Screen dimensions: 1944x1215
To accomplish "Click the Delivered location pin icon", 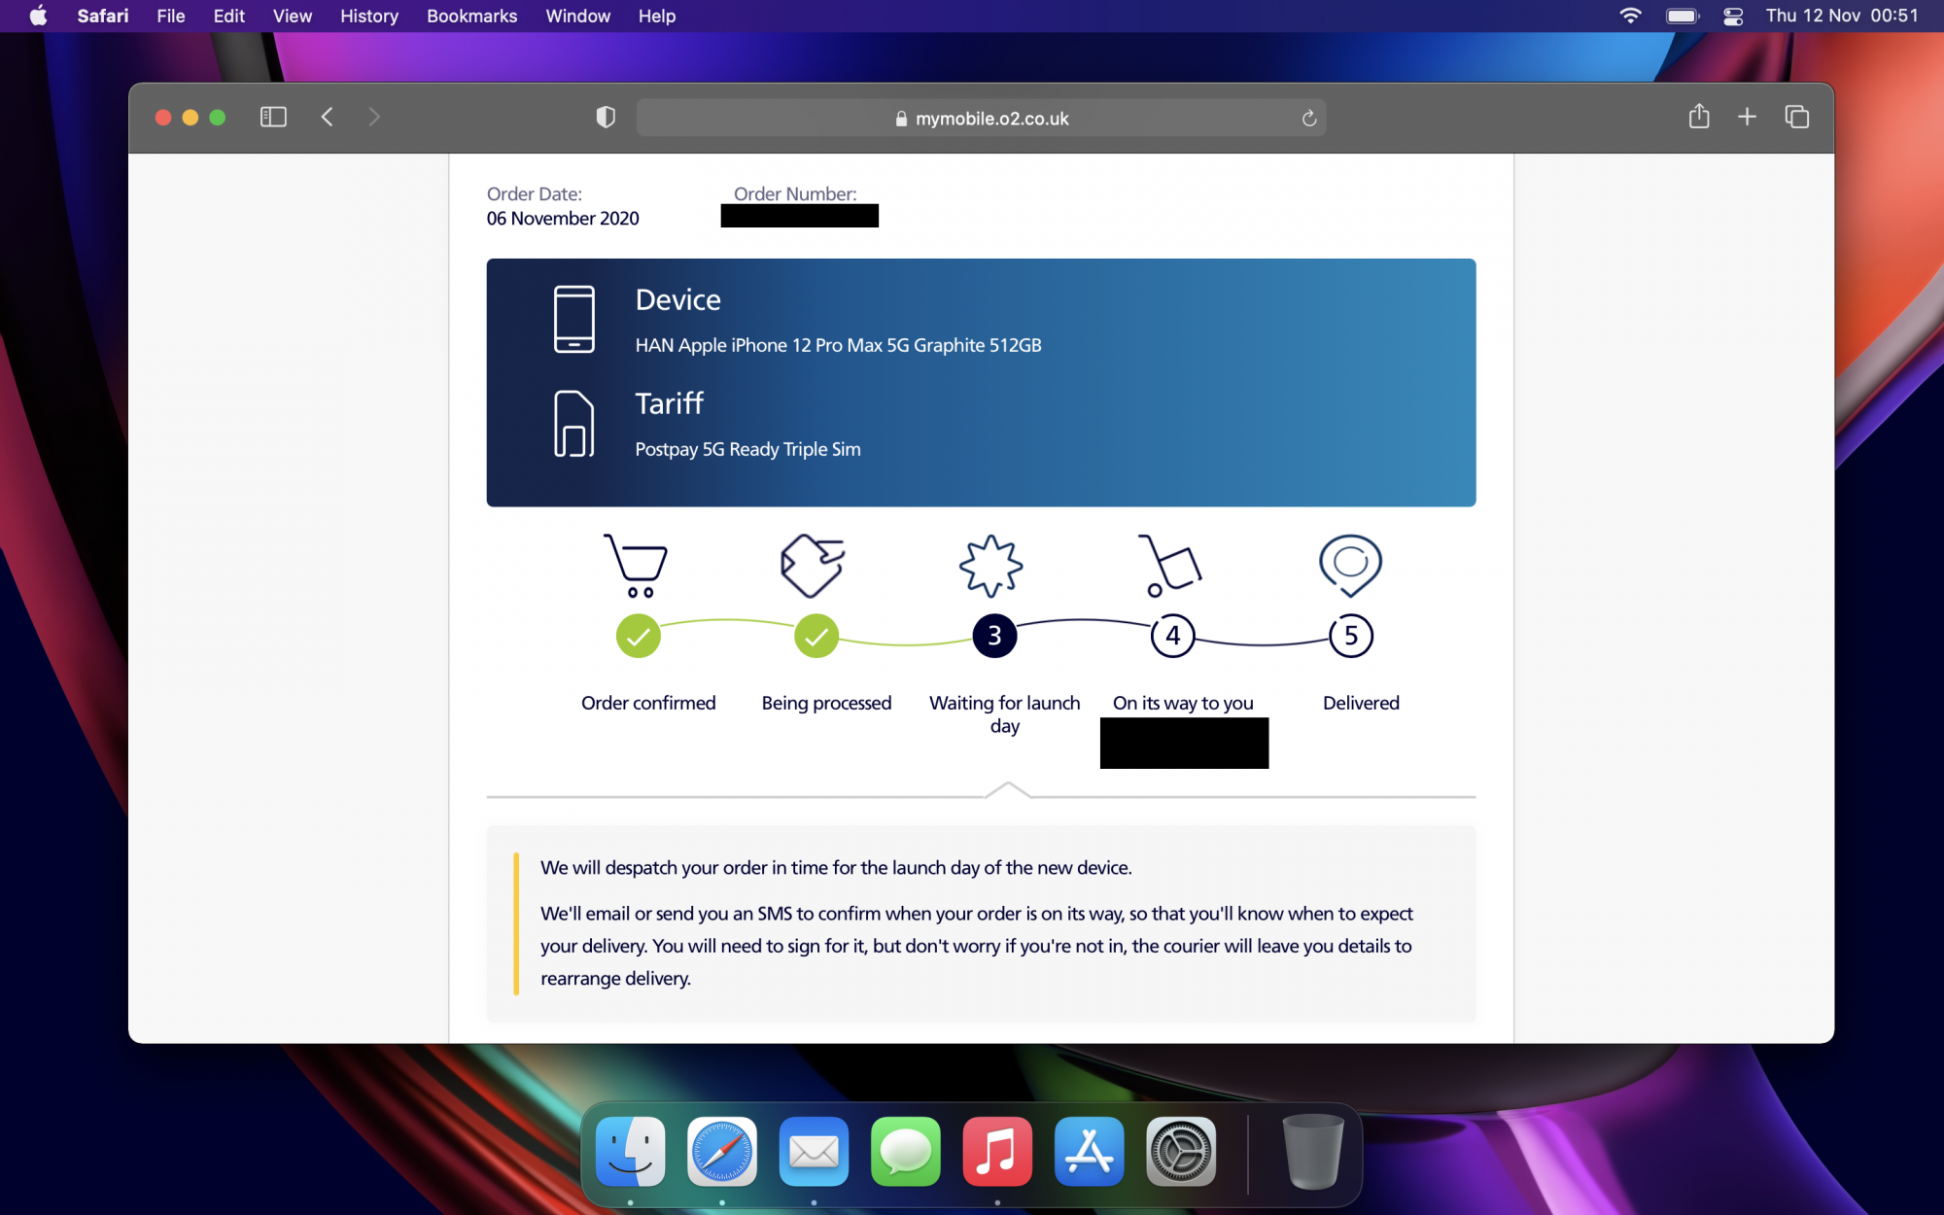I will (1350, 565).
